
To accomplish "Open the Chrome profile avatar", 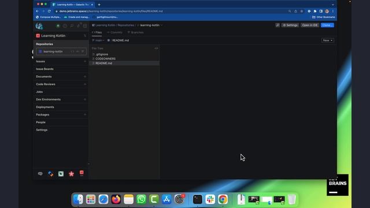I will click(327, 11).
